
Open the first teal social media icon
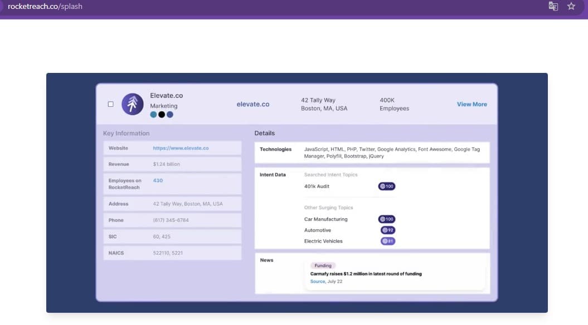click(153, 114)
